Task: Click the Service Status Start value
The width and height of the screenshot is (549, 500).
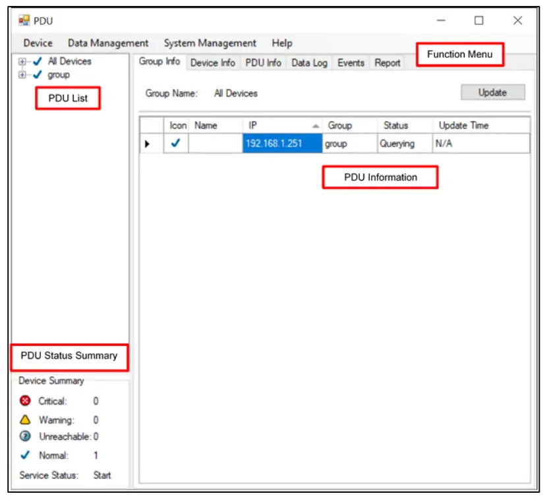Action: (102, 475)
